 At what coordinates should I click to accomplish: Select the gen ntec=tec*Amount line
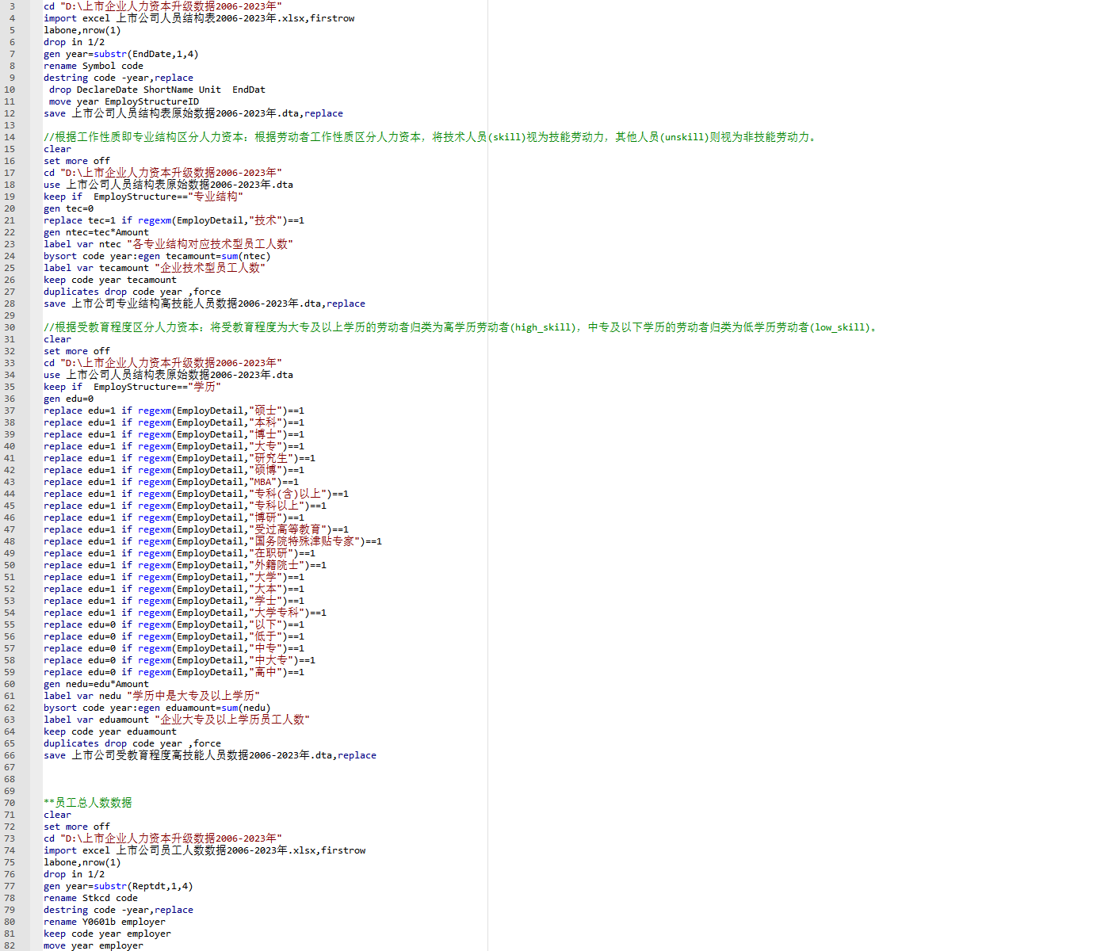96,232
